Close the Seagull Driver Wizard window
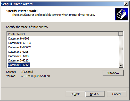Image resolution: width=130 pixels, height=101 pixels. [x=126, y=4]
